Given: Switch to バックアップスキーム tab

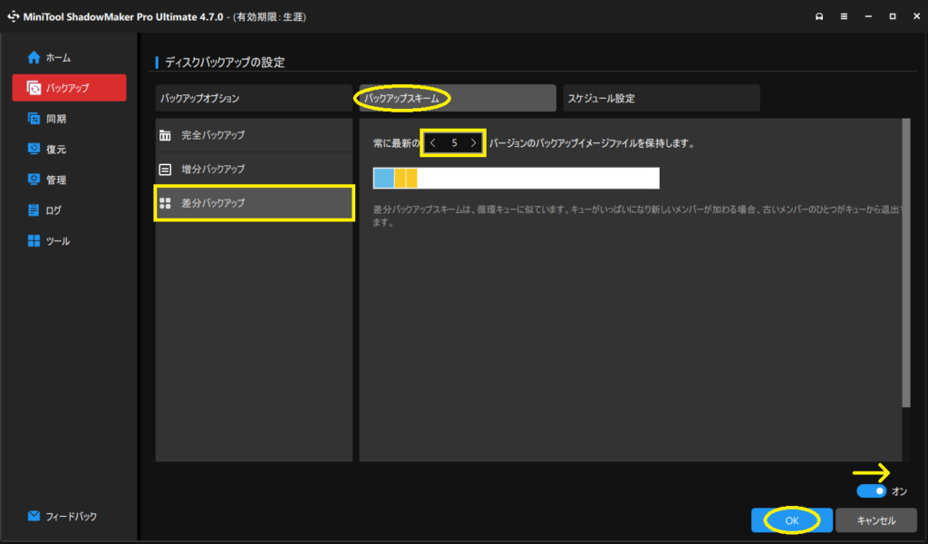Looking at the screenshot, I should click(458, 98).
